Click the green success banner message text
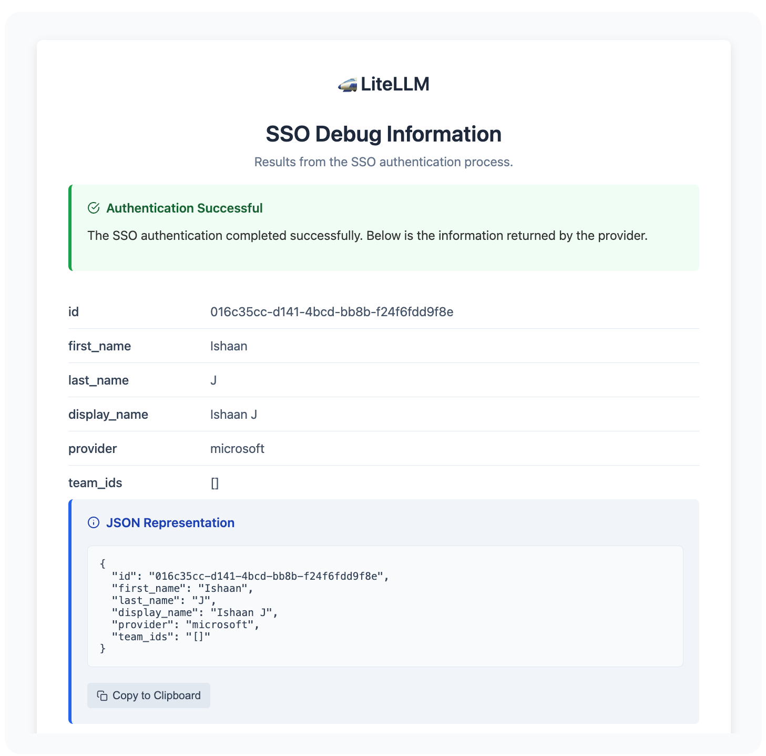Viewport: 766px width, 756px height. pyautogui.click(x=368, y=235)
